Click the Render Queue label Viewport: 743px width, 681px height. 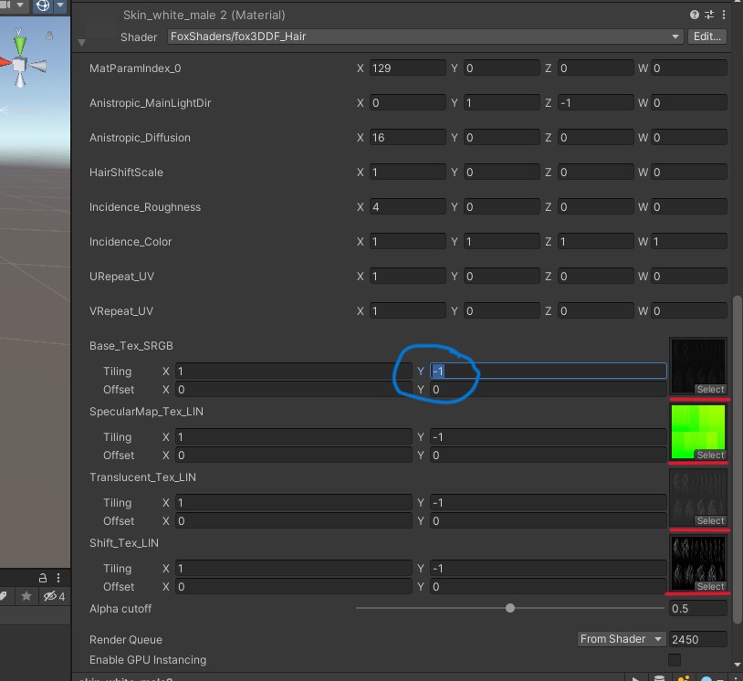coord(126,639)
